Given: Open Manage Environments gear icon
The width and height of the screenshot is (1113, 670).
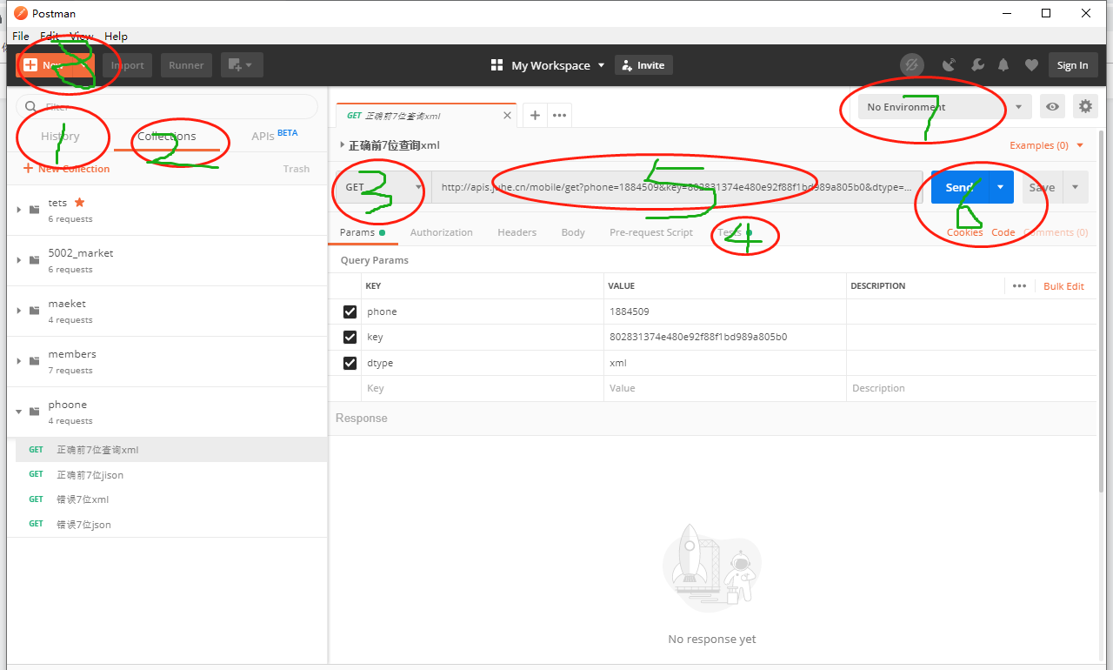Looking at the screenshot, I should (x=1085, y=107).
